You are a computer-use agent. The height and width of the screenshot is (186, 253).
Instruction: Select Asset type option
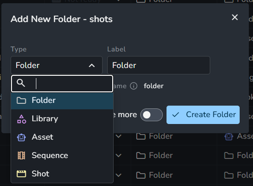pyautogui.click(x=62, y=137)
